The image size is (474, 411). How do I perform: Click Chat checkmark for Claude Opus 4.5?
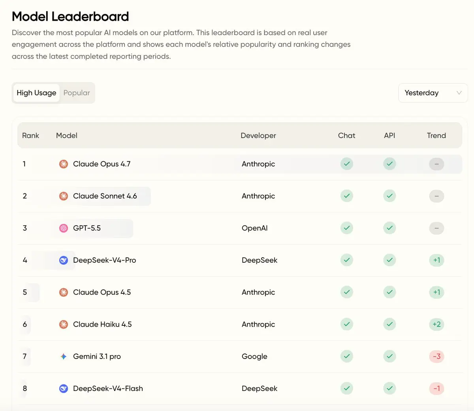click(347, 292)
